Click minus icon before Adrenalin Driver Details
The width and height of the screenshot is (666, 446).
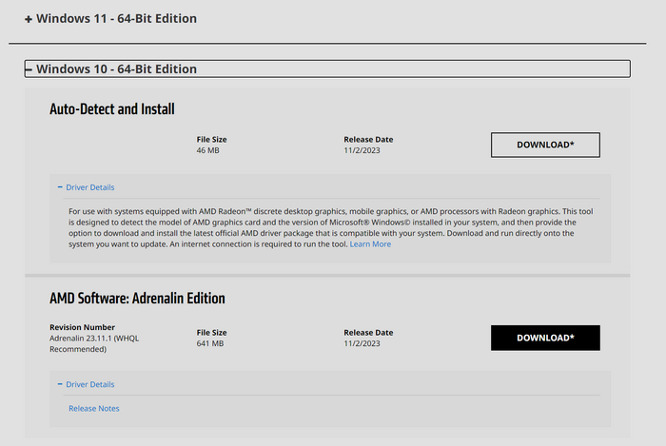click(x=60, y=384)
